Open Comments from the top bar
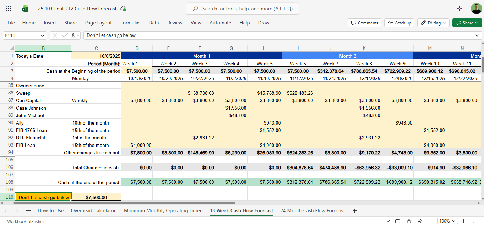The height and width of the screenshot is (225, 484). pyautogui.click(x=364, y=22)
